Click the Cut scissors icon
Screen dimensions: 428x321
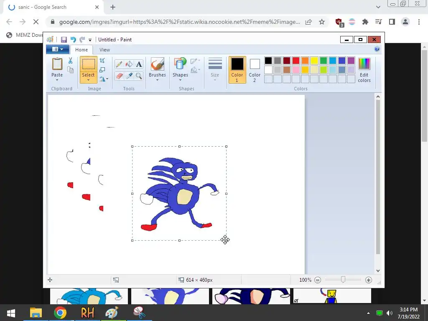pyautogui.click(x=70, y=61)
